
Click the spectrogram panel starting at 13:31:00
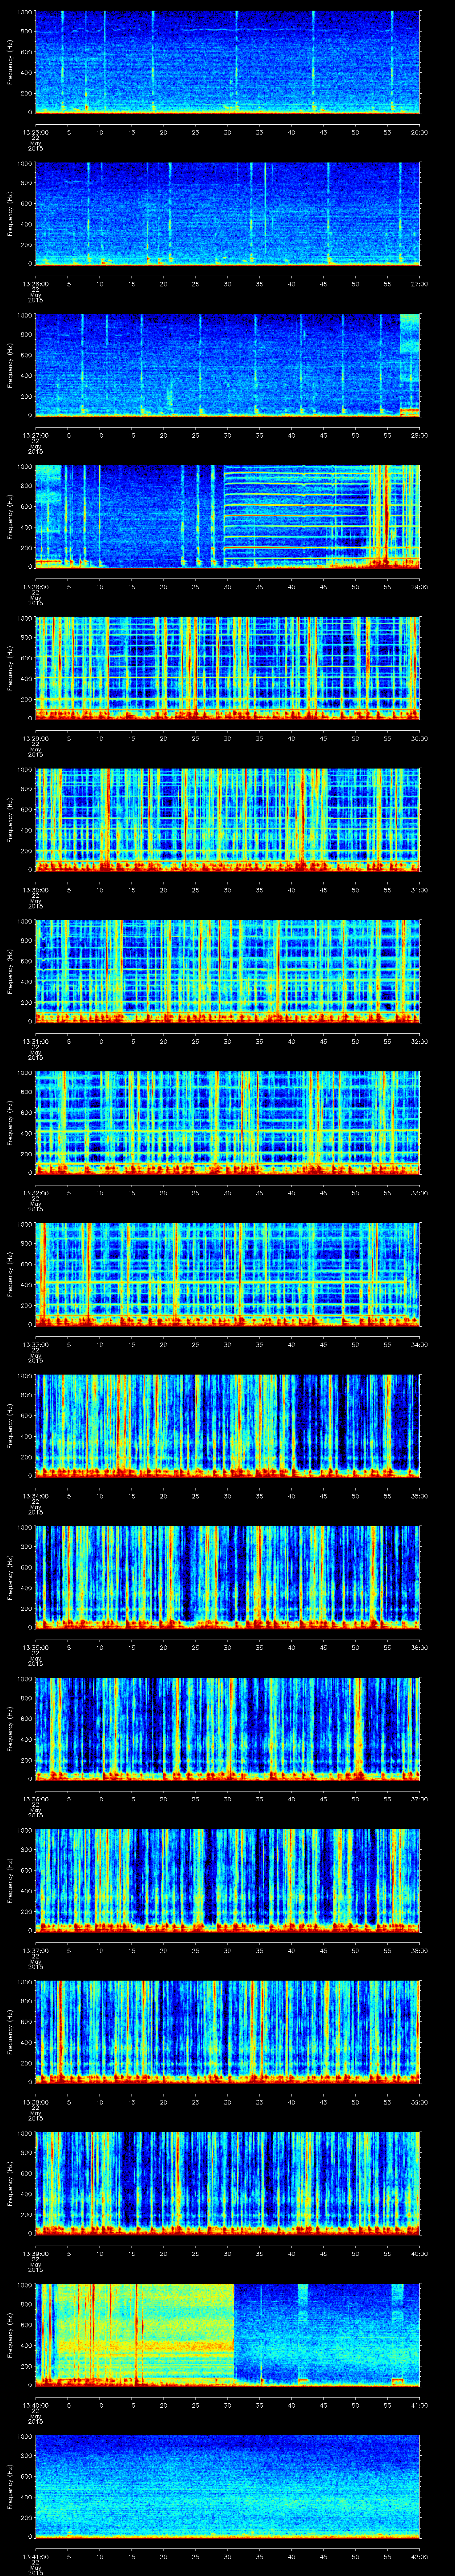tap(228, 971)
